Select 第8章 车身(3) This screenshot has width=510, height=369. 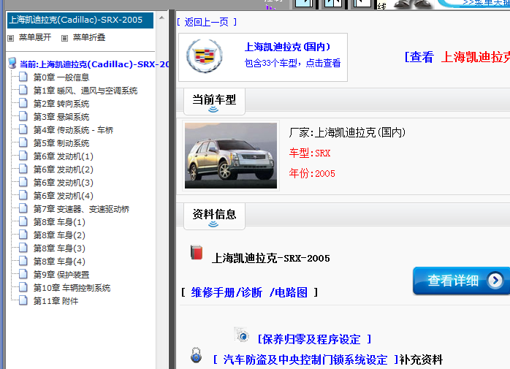59,248
